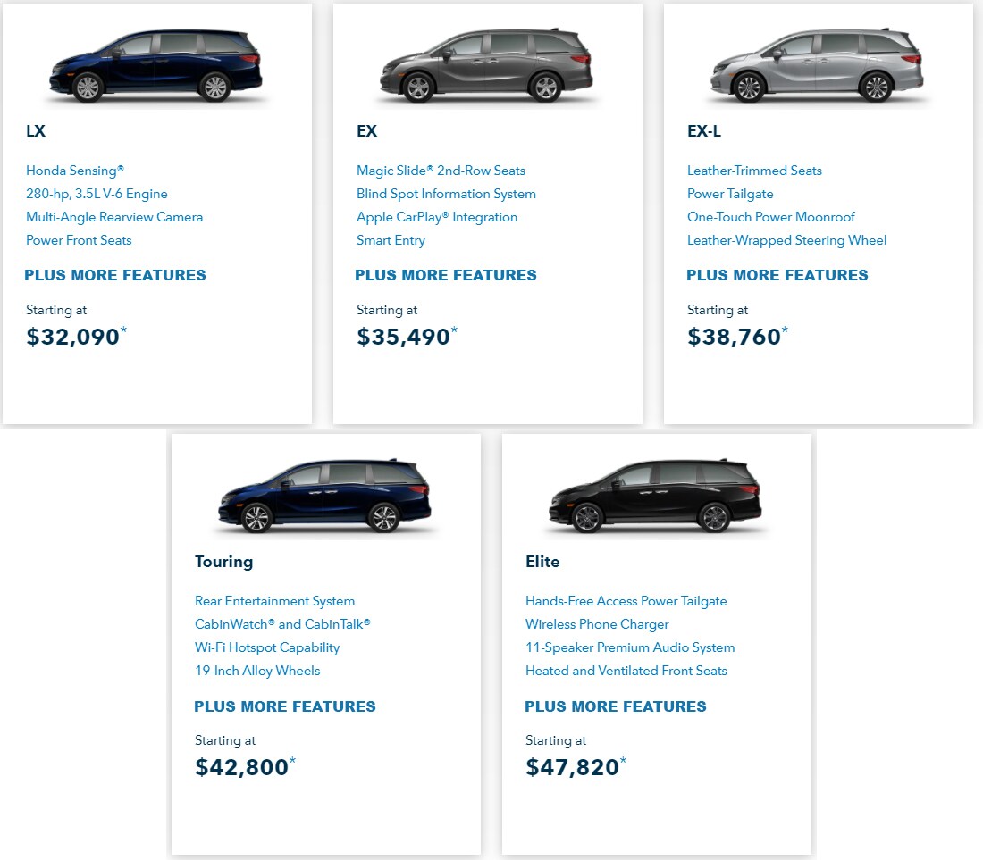Click Rear Entertainment System link
This screenshot has height=860, width=983.
(274, 601)
